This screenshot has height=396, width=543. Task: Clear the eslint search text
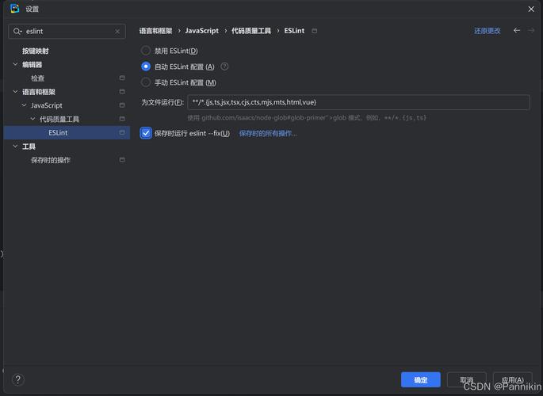(x=117, y=32)
